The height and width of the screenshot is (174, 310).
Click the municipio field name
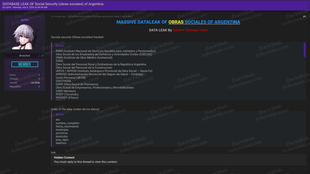click(x=62, y=130)
